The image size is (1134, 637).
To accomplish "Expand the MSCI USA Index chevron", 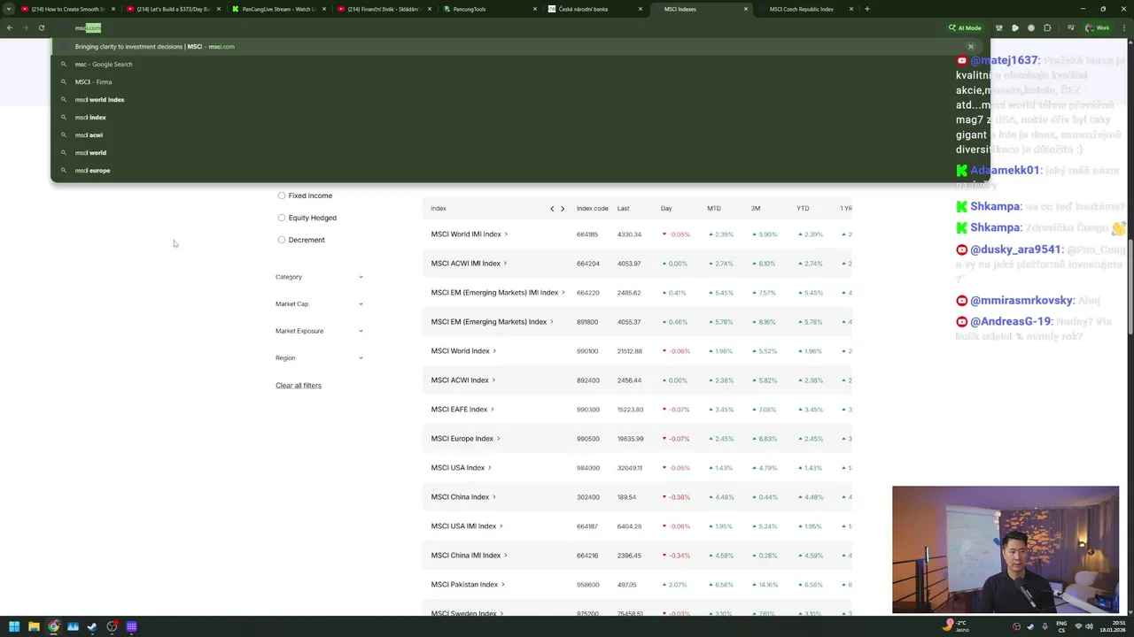I will (x=490, y=468).
